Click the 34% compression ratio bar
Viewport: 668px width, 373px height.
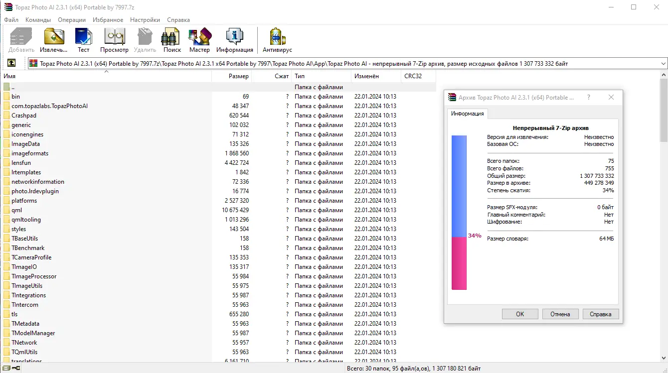[459, 213]
